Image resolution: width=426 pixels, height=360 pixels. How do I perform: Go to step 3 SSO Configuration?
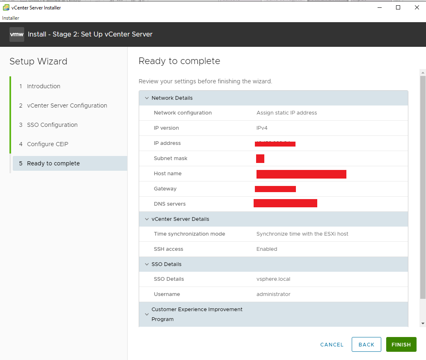(52, 125)
